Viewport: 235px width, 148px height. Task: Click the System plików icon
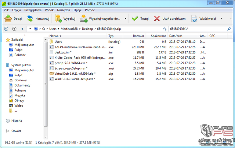tap(8, 65)
